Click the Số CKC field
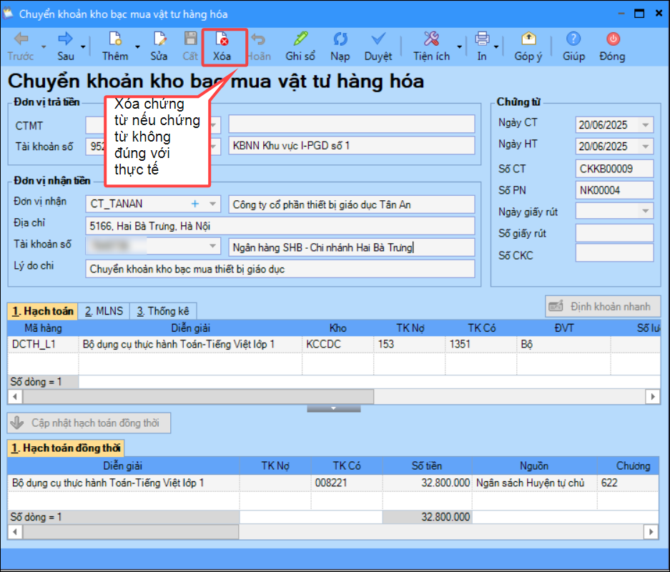The image size is (670, 572). (614, 253)
